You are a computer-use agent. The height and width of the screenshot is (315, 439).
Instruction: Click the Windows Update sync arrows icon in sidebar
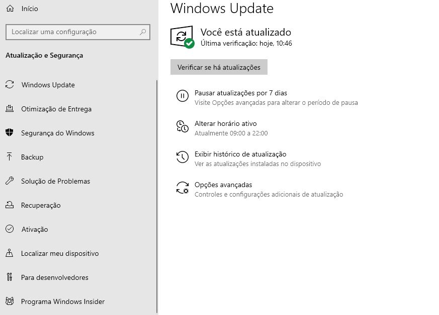click(x=10, y=84)
